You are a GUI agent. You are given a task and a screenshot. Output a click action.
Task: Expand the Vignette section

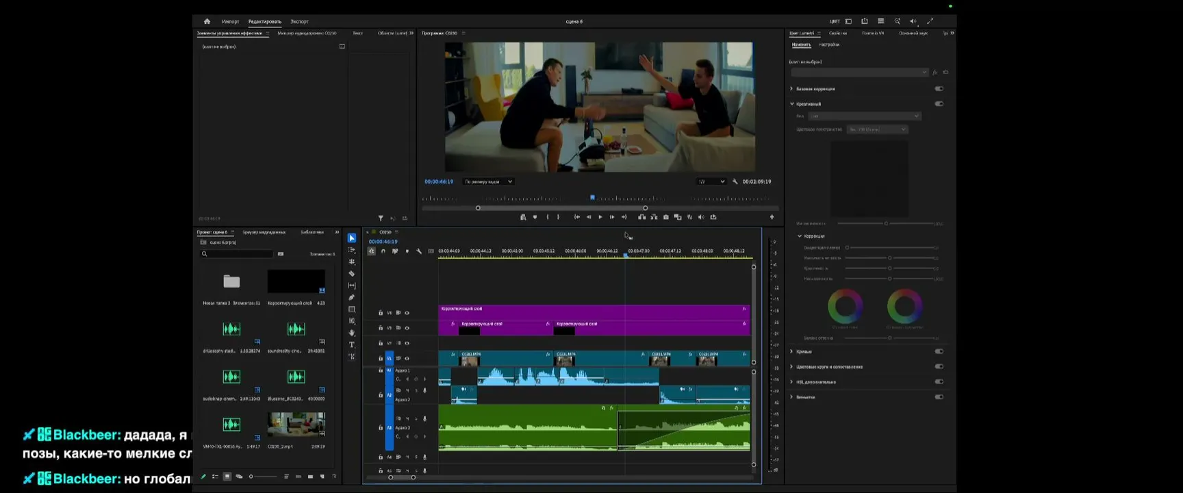(x=792, y=396)
